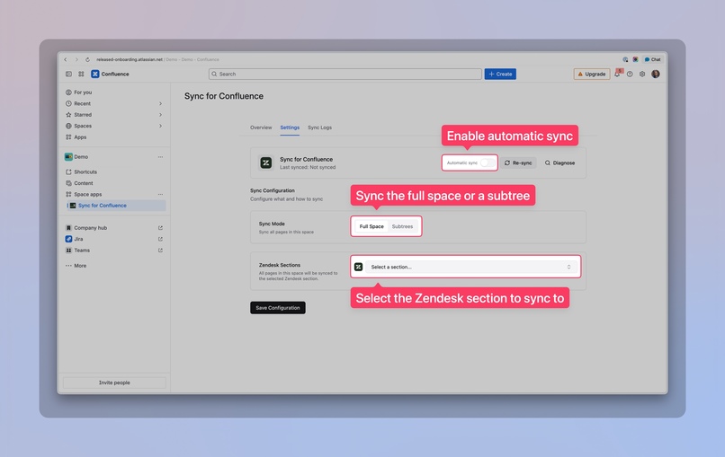Toggle the Automatic sync switch
The width and height of the screenshot is (725, 457).
(487, 163)
